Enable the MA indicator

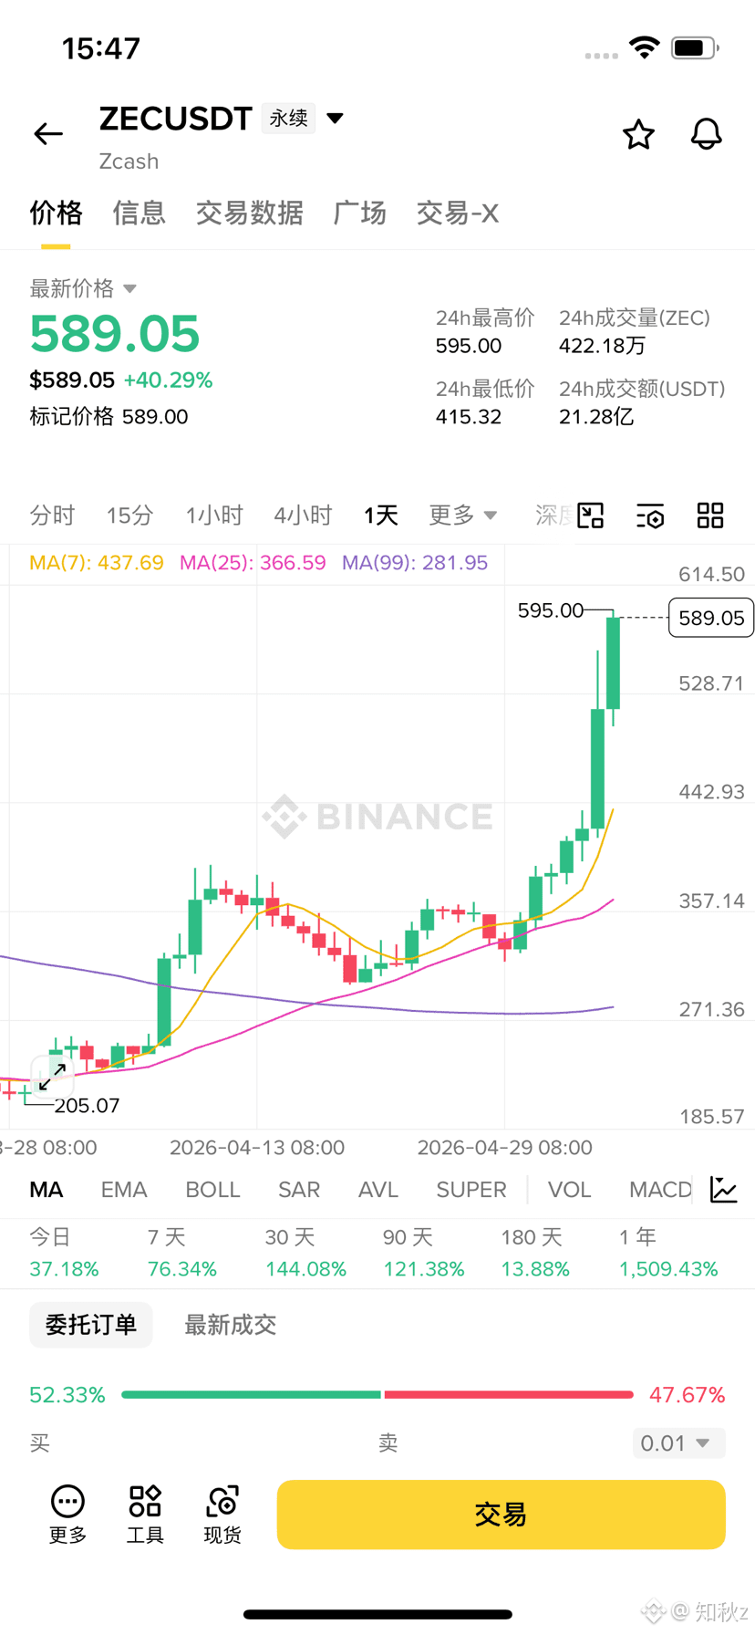(47, 1190)
